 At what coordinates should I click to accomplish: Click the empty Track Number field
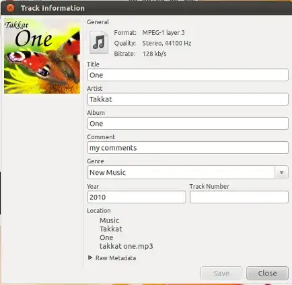coord(239,197)
